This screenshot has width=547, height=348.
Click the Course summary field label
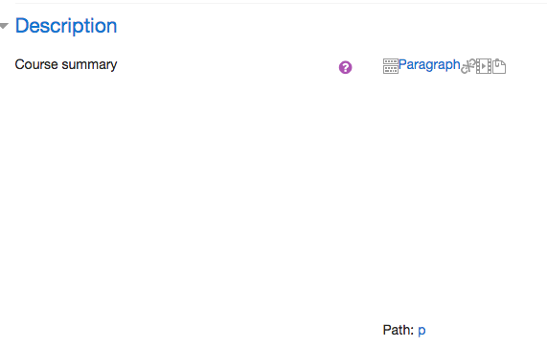(x=66, y=64)
